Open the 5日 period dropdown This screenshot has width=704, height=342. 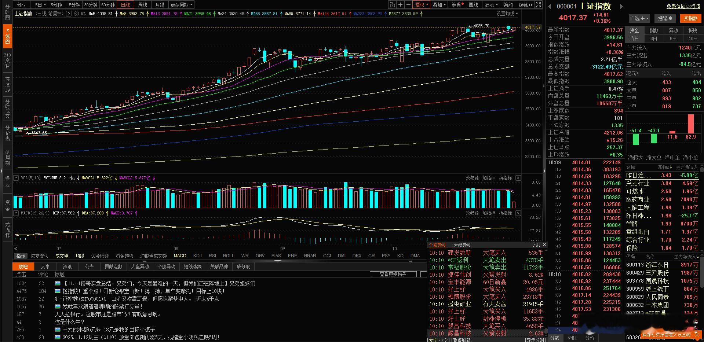click(x=40, y=5)
